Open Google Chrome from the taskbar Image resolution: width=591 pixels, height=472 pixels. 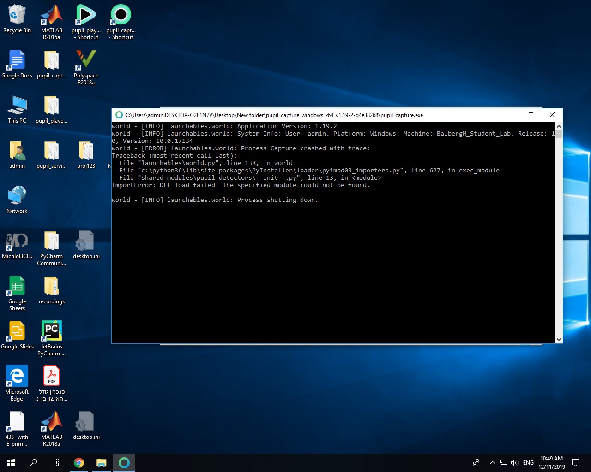pyautogui.click(x=79, y=463)
